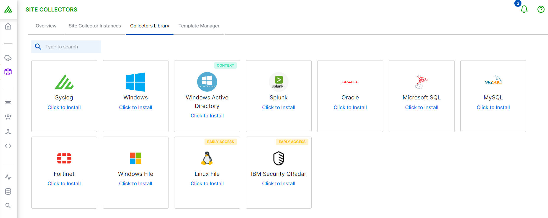Click the MySQL collector logo

point(493,80)
